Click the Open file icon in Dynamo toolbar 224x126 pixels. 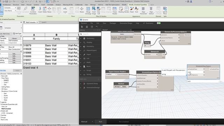point(87,27)
